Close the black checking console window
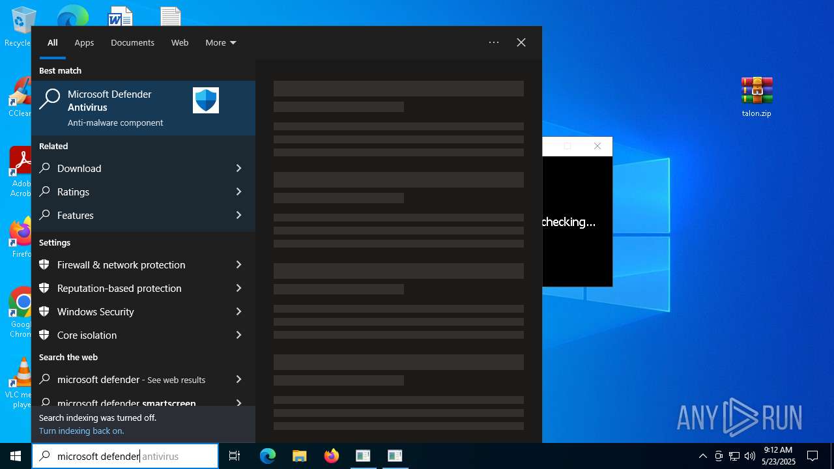834x469 pixels. [x=597, y=147]
